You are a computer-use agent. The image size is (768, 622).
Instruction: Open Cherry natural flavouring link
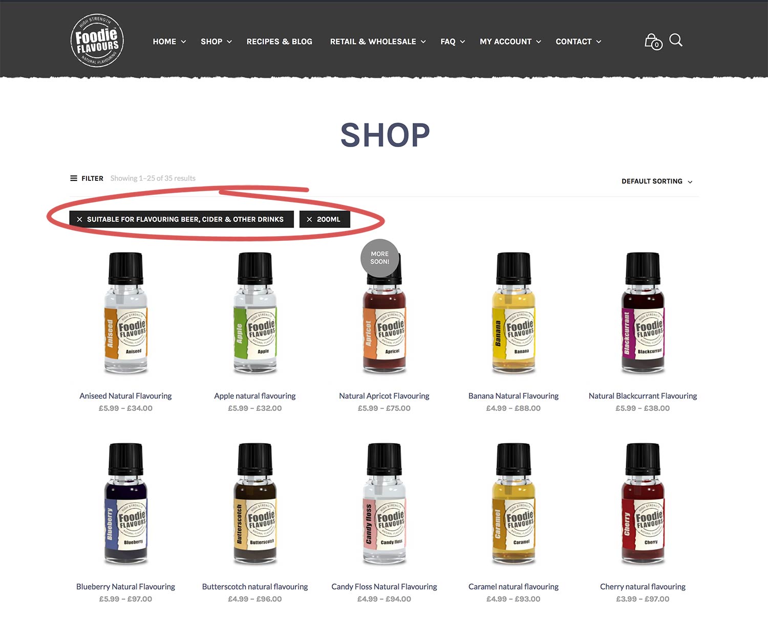pos(643,587)
